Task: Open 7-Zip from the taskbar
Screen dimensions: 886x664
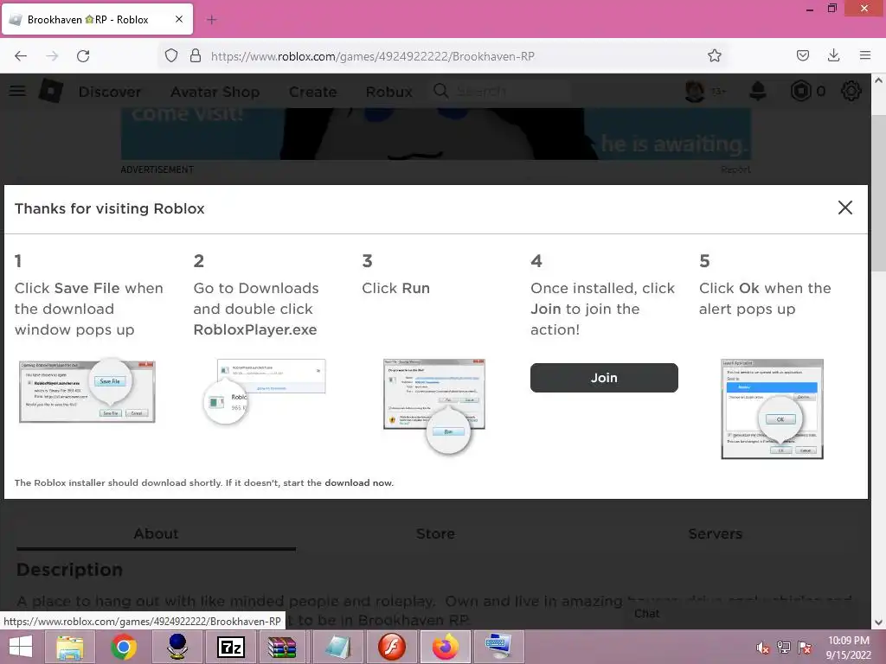Action: 231,648
